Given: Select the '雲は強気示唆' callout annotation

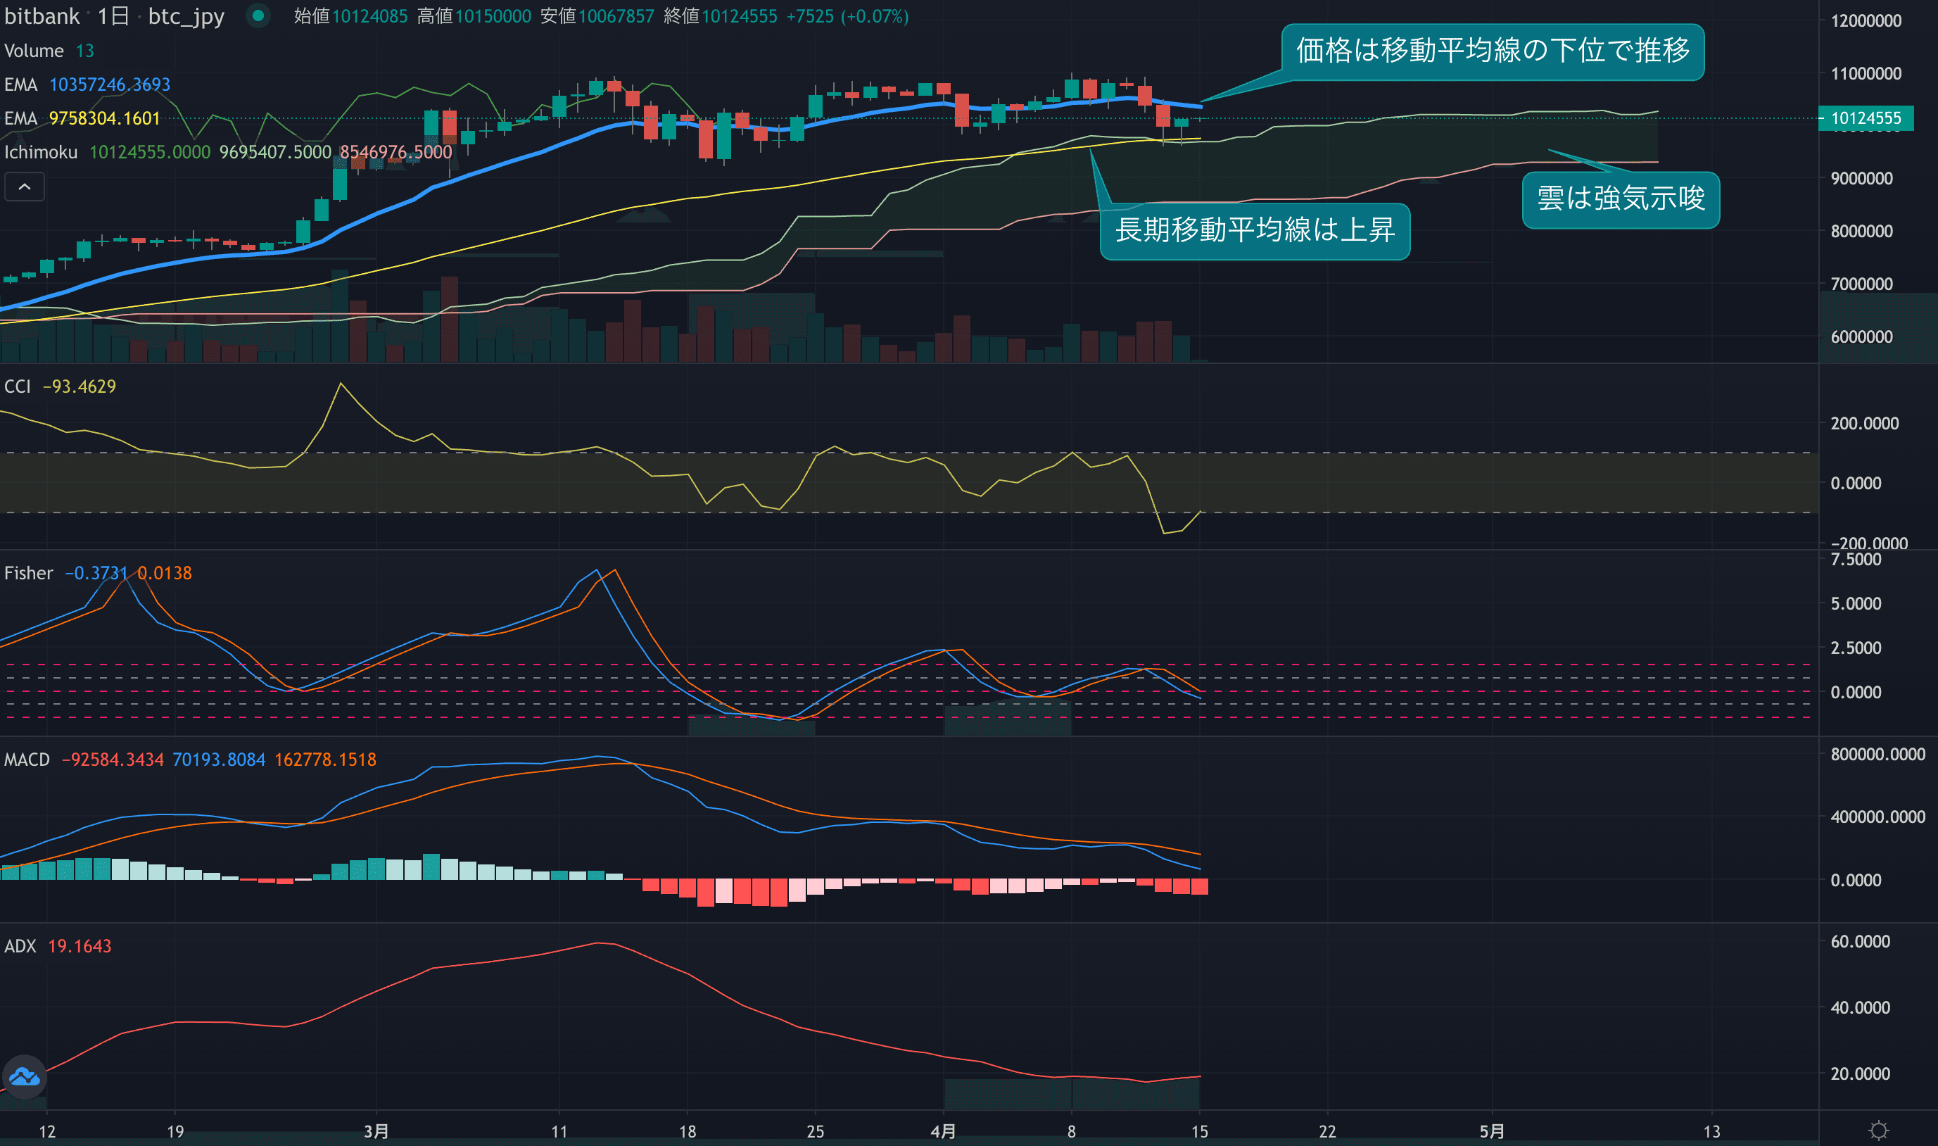Looking at the screenshot, I should pyautogui.click(x=1620, y=199).
